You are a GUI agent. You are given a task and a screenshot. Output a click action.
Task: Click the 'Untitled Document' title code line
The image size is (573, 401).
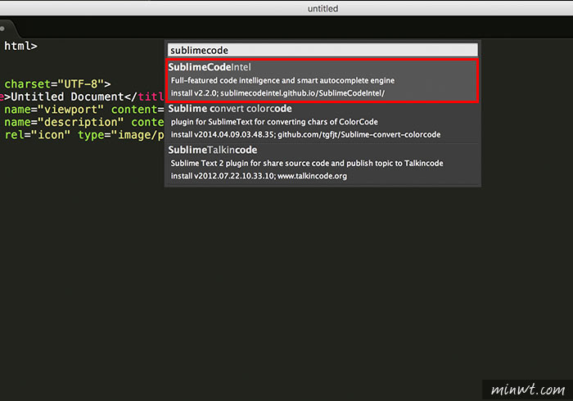click(82, 97)
